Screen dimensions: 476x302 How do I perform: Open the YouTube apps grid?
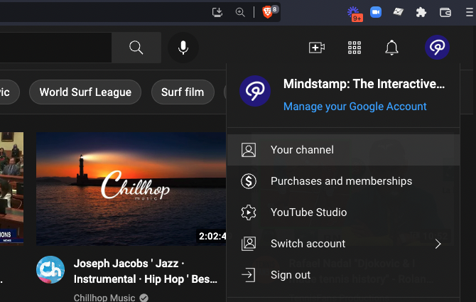355,48
